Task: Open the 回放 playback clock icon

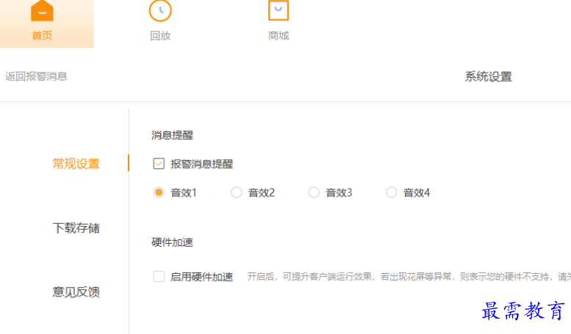Action: (x=160, y=10)
